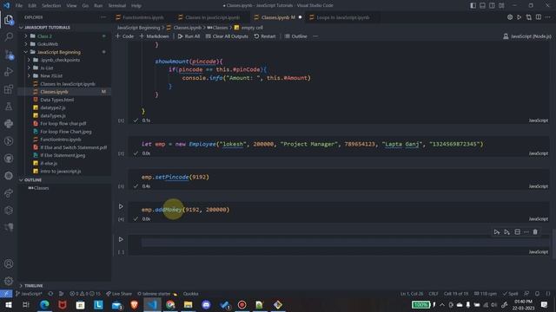Open the remote window status bar icon
This screenshot has height=312, width=556.
point(6,294)
